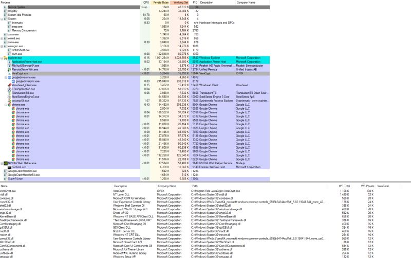Sort DLL pane by the Path header
The width and height of the screenshot is (411, 258).
click(x=259, y=186)
